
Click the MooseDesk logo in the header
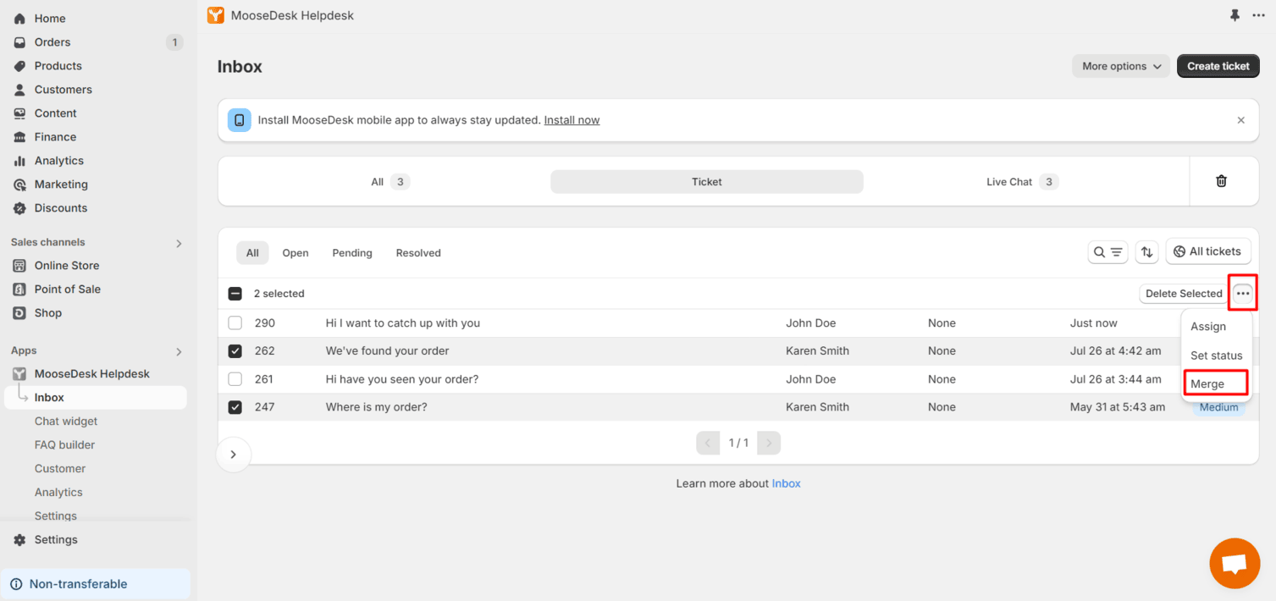pos(216,15)
